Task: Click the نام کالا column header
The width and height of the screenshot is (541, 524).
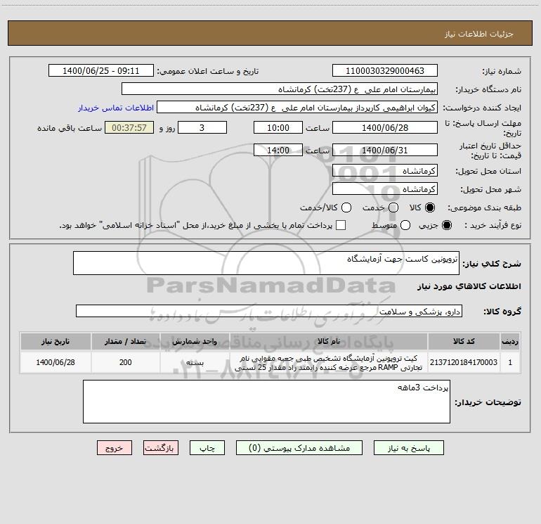Action: 329,341
